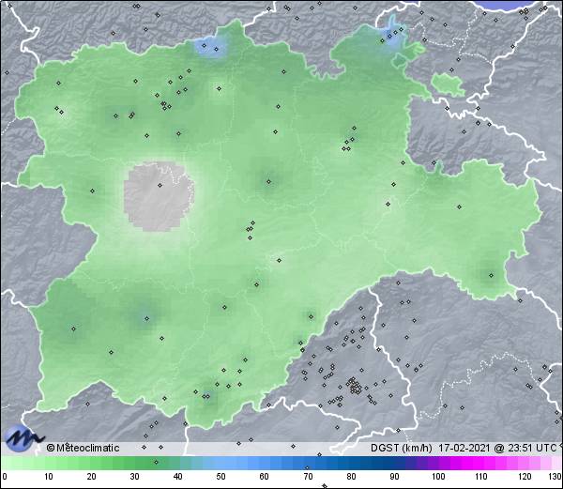This screenshot has width=563, height=489.
Task: Click the 23:51 UTC timestamp
Action: pos(531,448)
